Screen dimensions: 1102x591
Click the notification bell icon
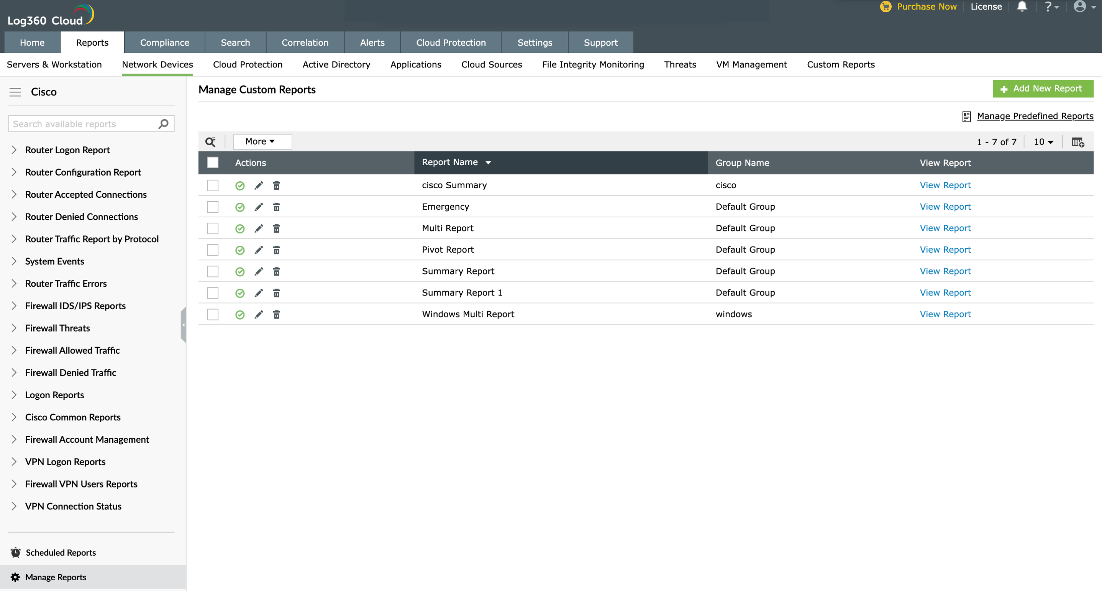pyautogui.click(x=1022, y=7)
